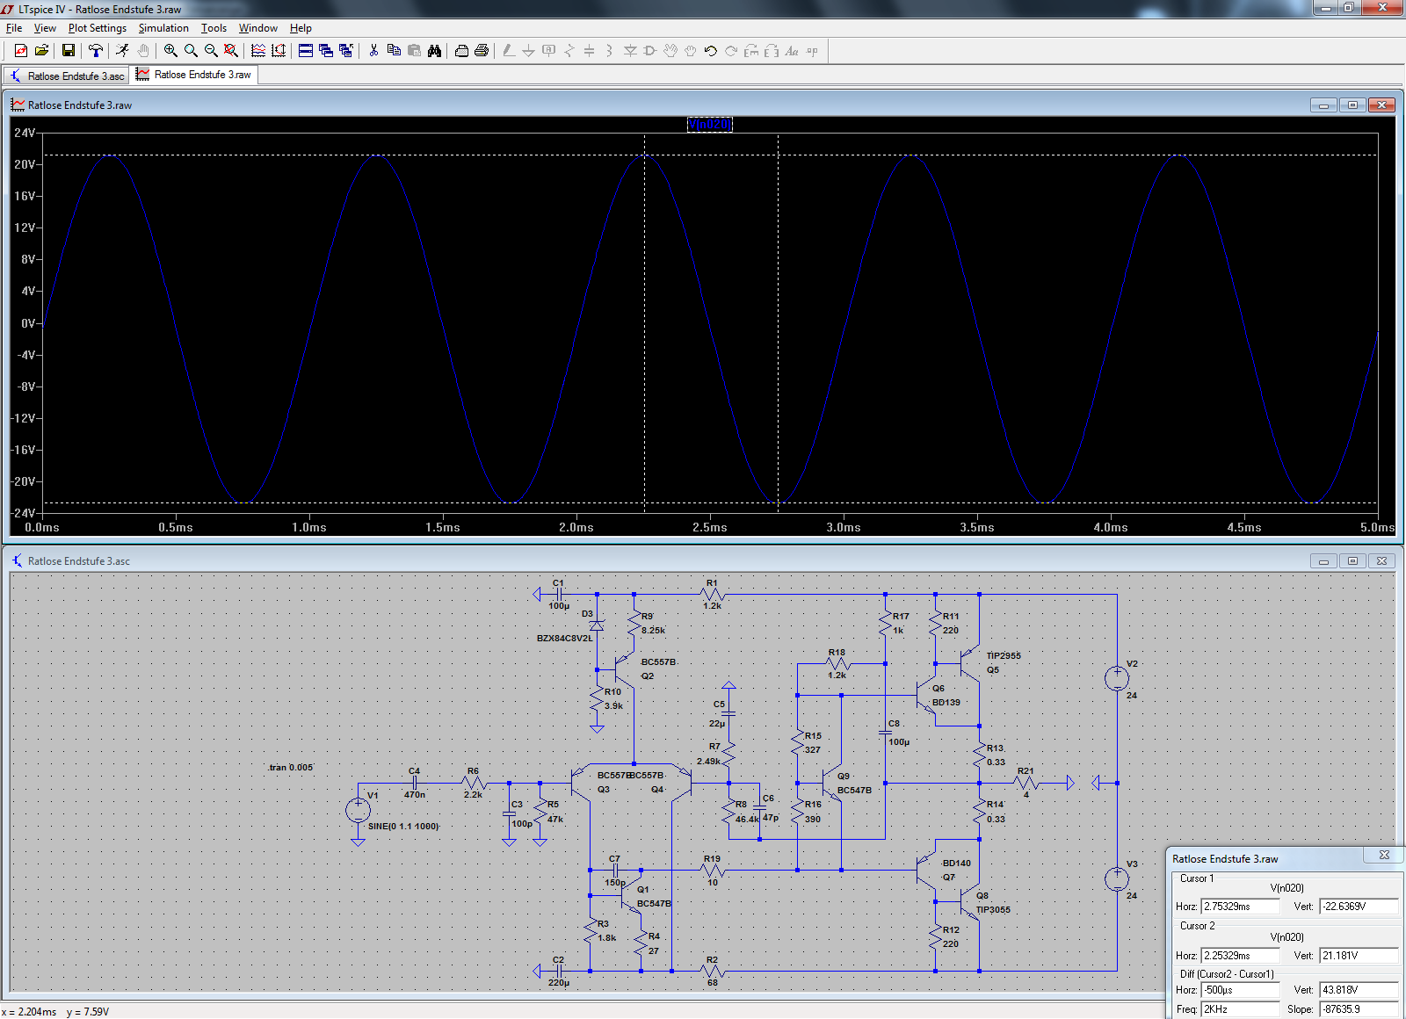This screenshot has width=1406, height=1019.
Task: Open the Simulation menu
Action: click(x=163, y=28)
